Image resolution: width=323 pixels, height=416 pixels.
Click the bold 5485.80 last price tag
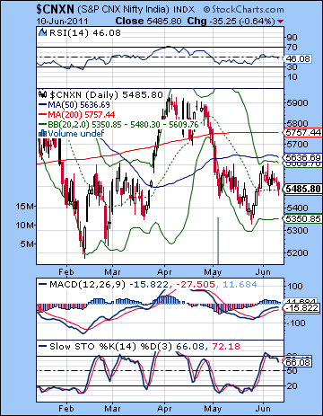click(302, 189)
